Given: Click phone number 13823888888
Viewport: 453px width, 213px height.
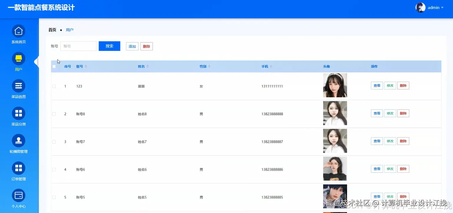Looking at the screenshot, I should click(x=272, y=114).
